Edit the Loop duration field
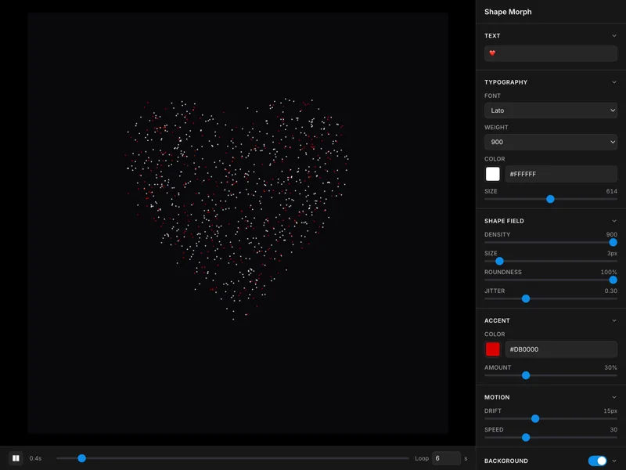This screenshot has width=626, height=470. pos(446,458)
